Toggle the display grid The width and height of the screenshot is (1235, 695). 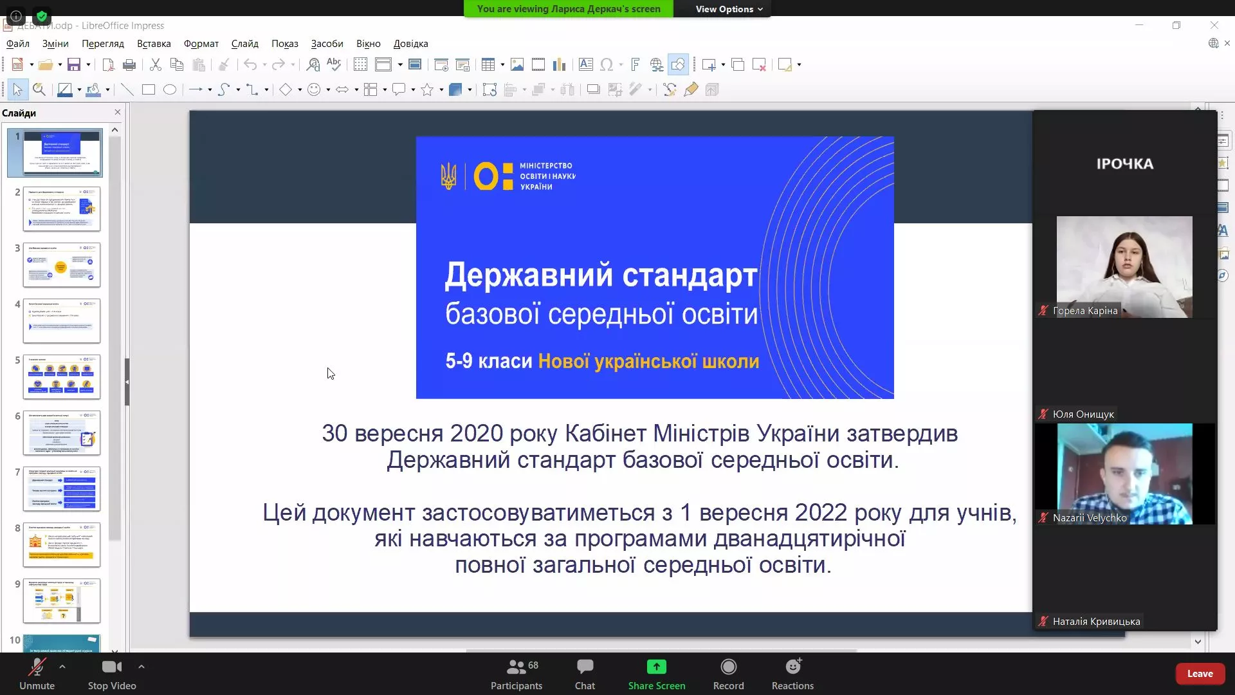pyautogui.click(x=360, y=64)
